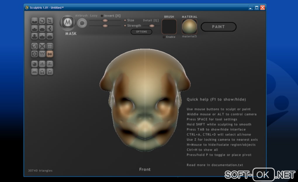The width and height of the screenshot is (298, 182).
Task: Select the Pinch brush tool
Action: pos(42,36)
